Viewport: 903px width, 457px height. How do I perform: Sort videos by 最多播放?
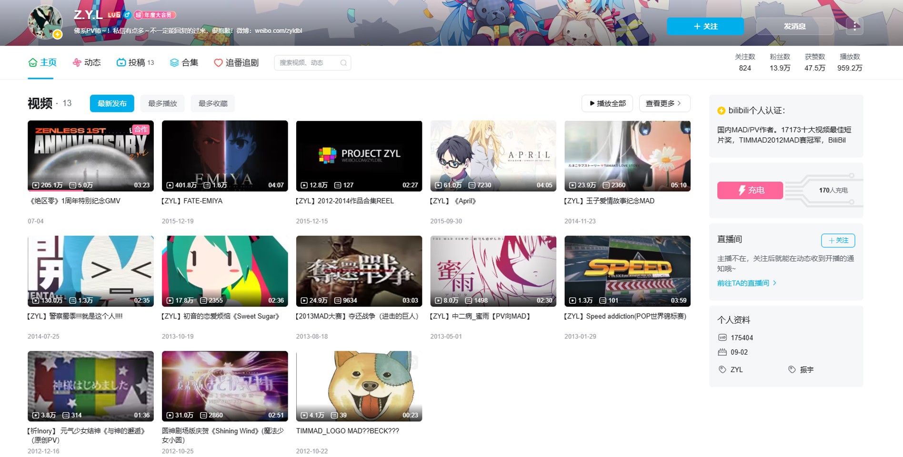[162, 103]
